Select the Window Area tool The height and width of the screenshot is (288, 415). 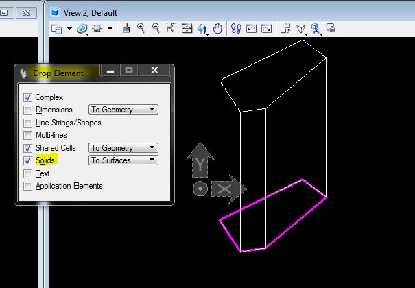pos(171,28)
